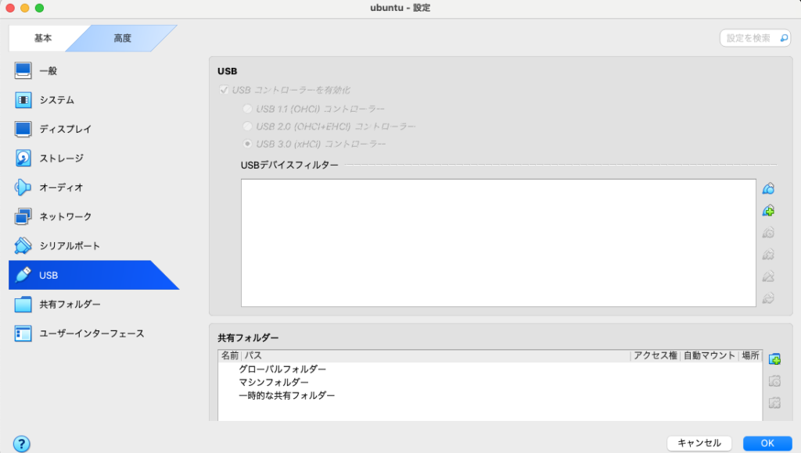Select マシンフォルダー in shared folders list
Screen dimensions: 801x453
[x=273, y=382]
